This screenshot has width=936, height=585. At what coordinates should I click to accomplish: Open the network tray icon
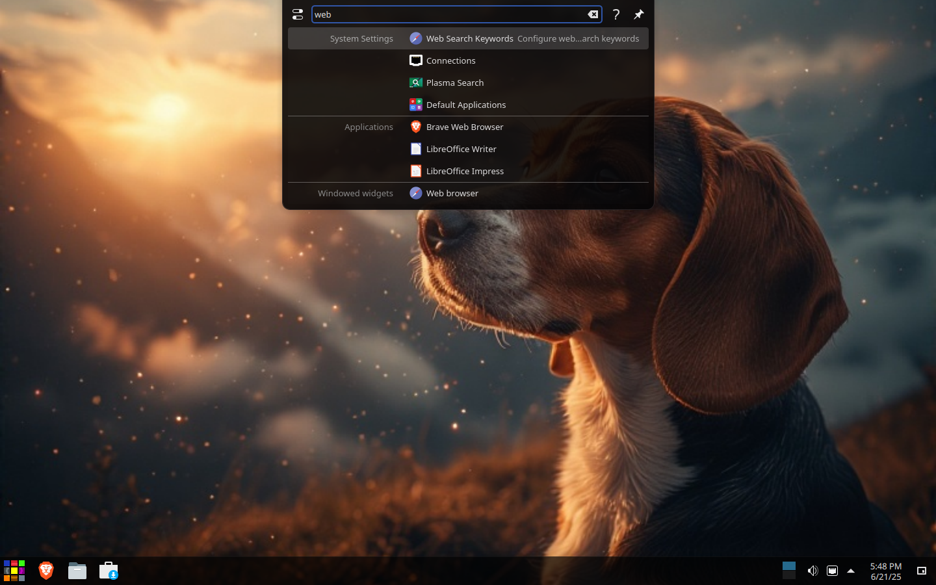(832, 571)
